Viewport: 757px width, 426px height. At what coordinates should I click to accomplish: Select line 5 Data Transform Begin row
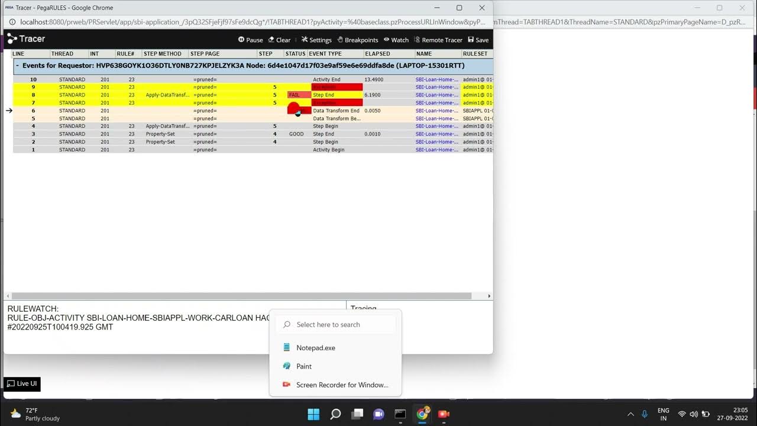click(253, 118)
